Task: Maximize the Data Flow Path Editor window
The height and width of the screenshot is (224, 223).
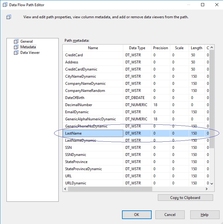Action: point(203,5)
